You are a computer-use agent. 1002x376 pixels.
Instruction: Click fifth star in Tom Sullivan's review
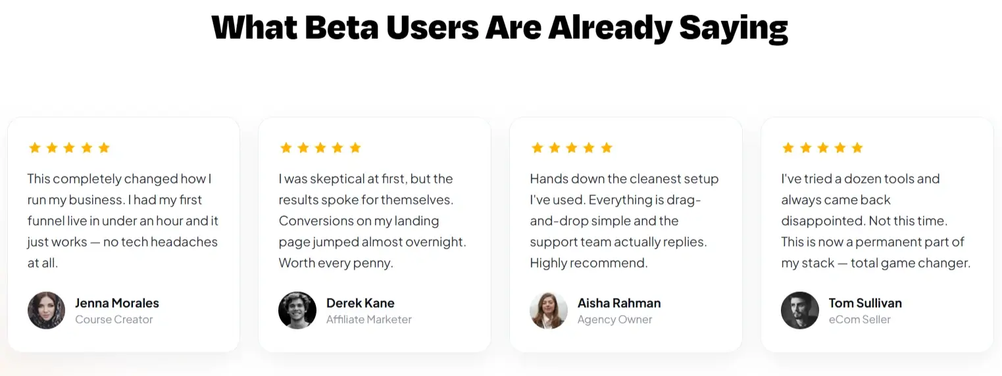tap(857, 148)
